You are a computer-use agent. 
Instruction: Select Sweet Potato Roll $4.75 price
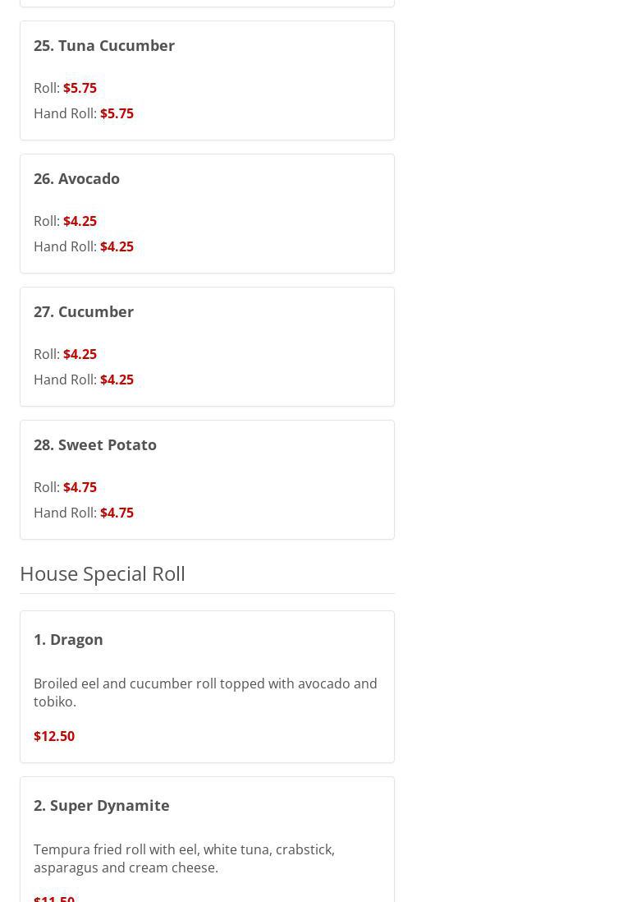pos(80,487)
